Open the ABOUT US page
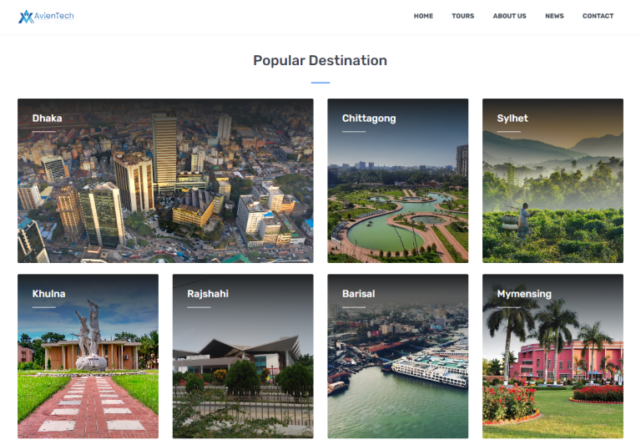Screen dimensions: 641x445 [509, 16]
